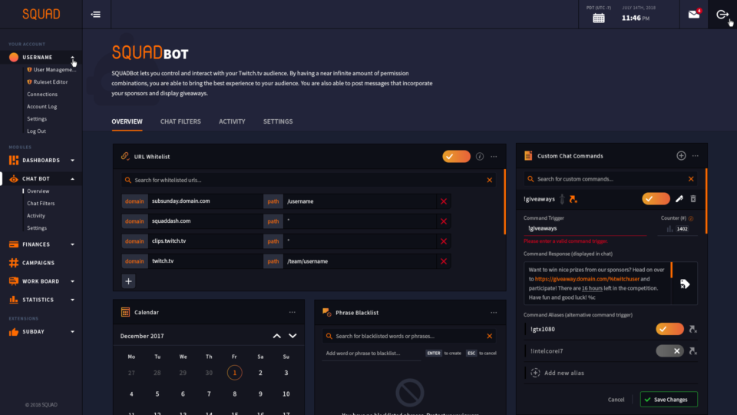Remove the subsunday.domain.com whitelist entry
Image resolution: width=737 pixels, height=415 pixels.
pyautogui.click(x=444, y=201)
